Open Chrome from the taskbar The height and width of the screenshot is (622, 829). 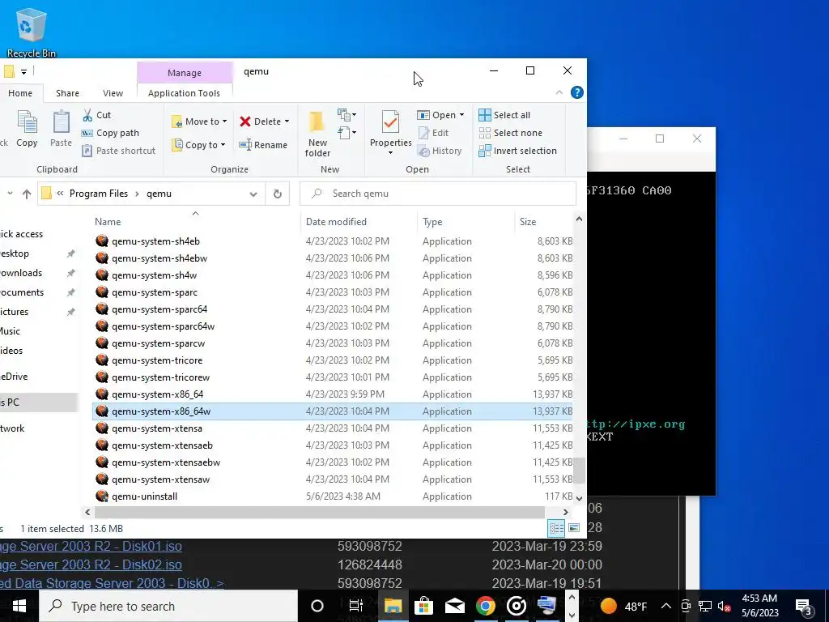pyautogui.click(x=485, y=606)
